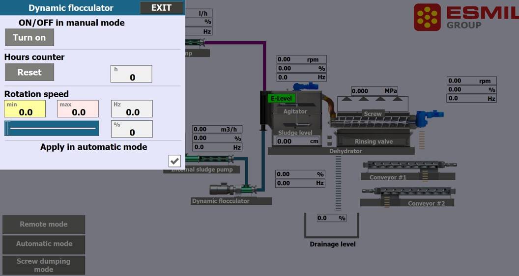519x276 pixels.
Task: Click the Dynamic flocculator pump icon
Action: (x=232, y=190)
